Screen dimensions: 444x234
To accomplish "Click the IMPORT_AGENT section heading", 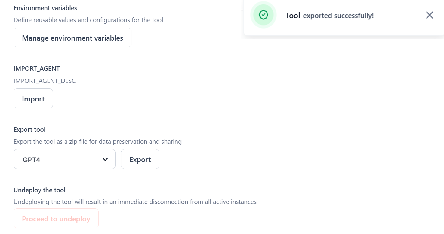I will pos(37,69).
